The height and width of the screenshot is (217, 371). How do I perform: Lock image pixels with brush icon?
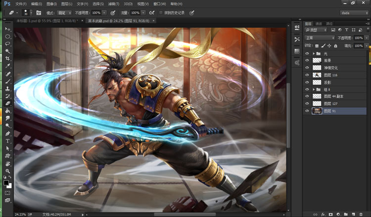click(323, 45)
